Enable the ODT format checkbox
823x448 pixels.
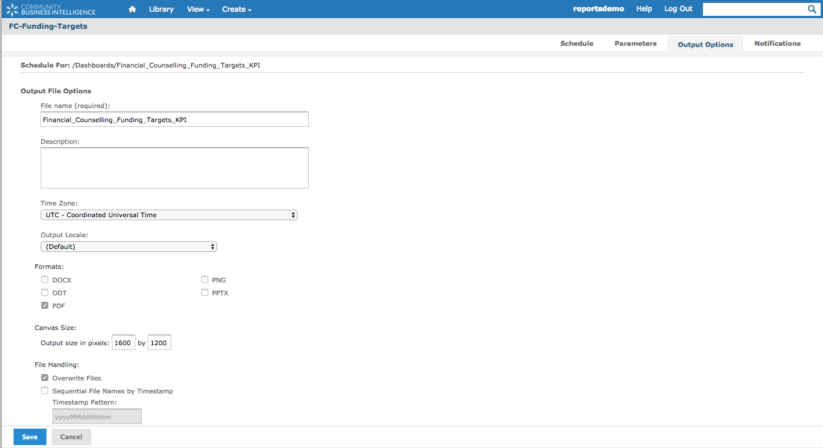45,292
